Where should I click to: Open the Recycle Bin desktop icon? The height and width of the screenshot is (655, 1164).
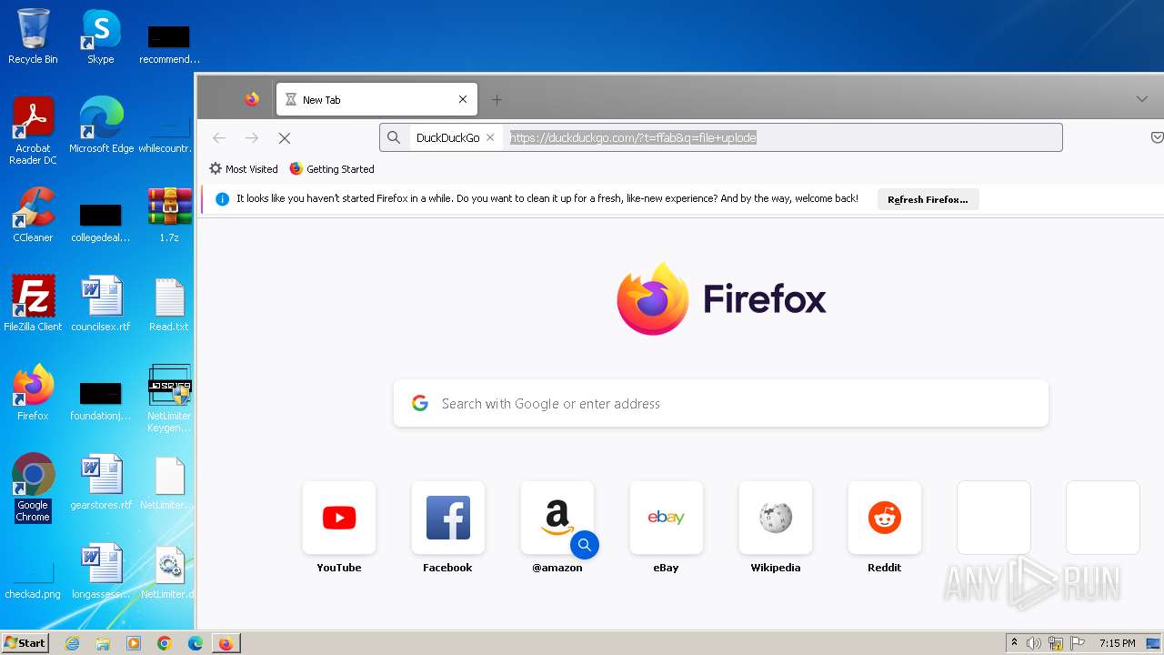point(33,36)
